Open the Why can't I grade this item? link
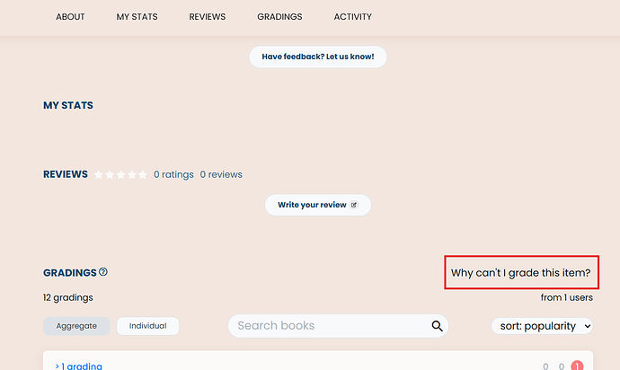This screenshot has width=620, height=370. click(521, 273)
